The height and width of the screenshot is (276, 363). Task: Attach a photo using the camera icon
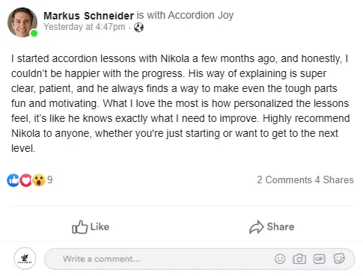tap(299, 259)
